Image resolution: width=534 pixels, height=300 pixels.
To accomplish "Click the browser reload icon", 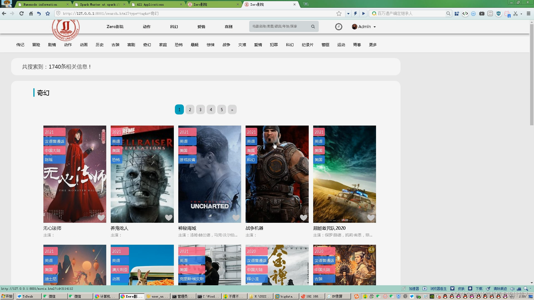I will point(21,13).
